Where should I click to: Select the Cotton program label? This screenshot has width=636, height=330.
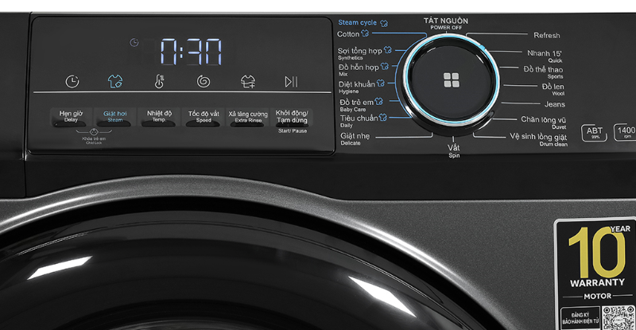pos(348,34)
